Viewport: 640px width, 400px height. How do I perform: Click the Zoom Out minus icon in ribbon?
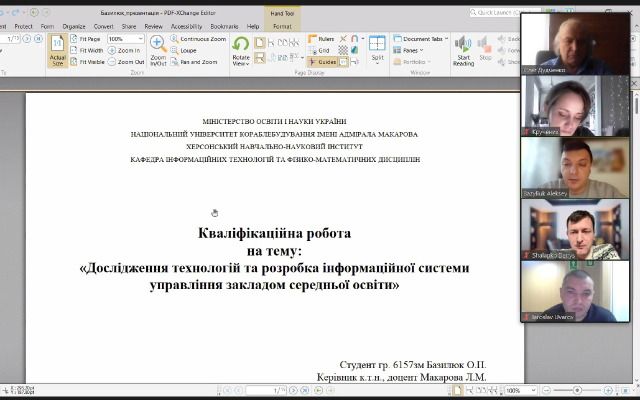point(126,62)
